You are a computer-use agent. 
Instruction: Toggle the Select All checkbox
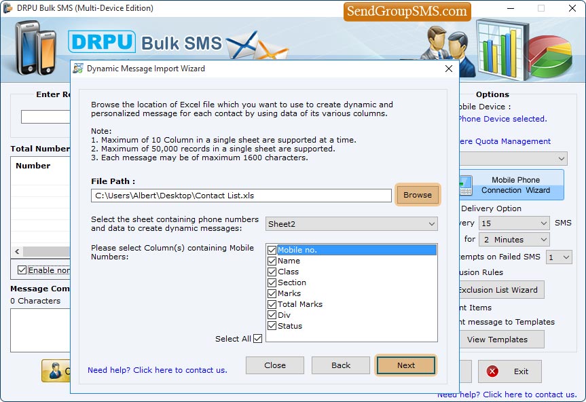pos(257,339)
